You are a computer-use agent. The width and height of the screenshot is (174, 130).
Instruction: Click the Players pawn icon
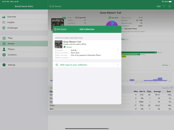point(4,49)
